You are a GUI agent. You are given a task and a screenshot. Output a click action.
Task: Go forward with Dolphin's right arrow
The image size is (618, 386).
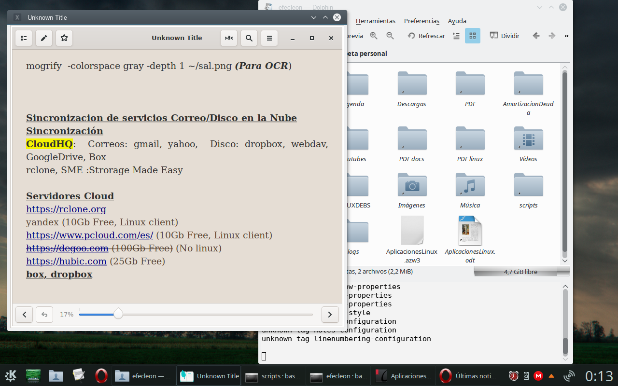(x=552, y=36)
